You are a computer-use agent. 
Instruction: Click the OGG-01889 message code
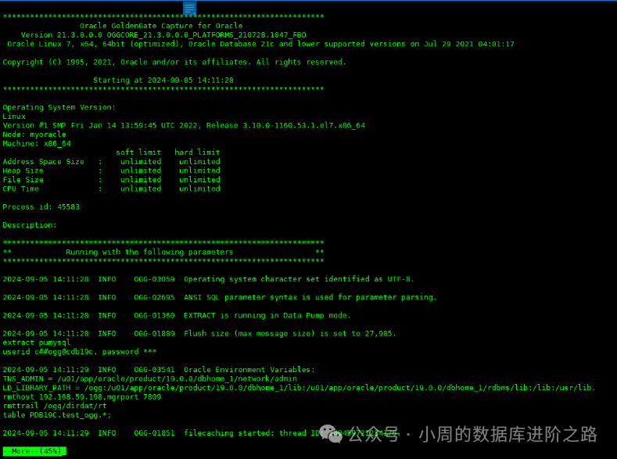[x=154, y=333]
